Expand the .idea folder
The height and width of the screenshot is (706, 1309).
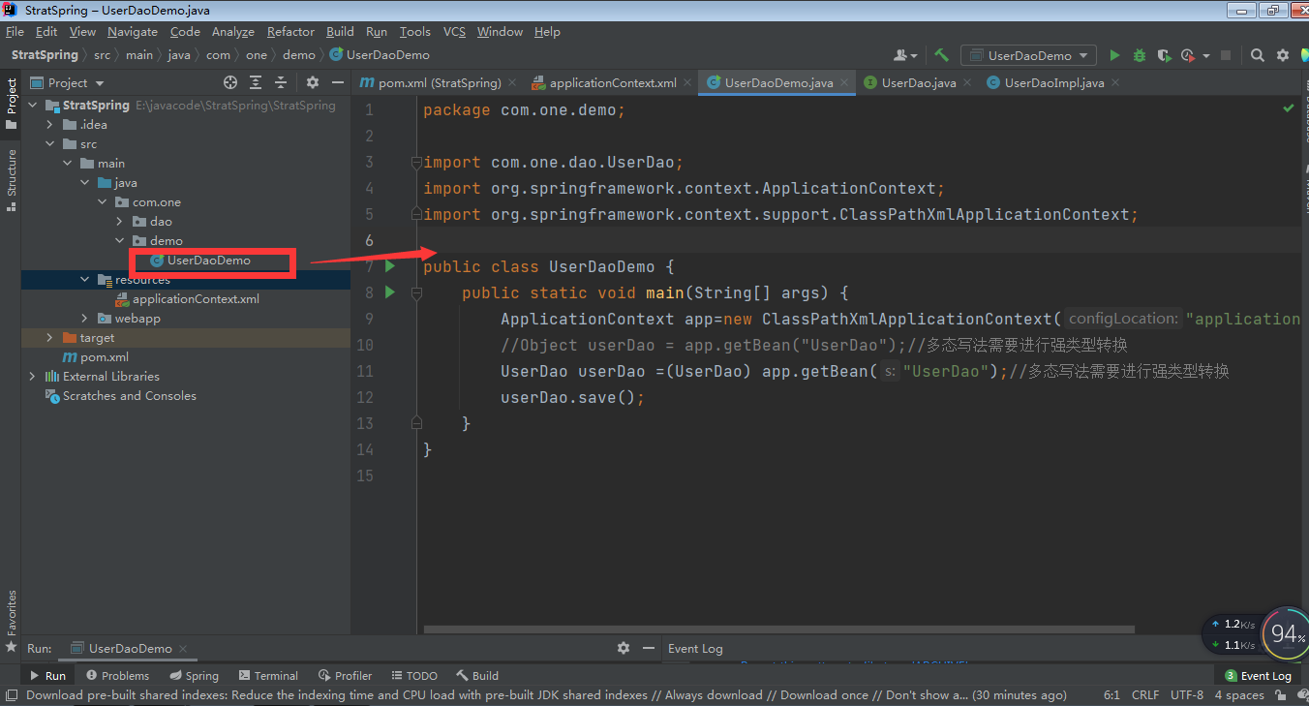click(x=50, y=124)
